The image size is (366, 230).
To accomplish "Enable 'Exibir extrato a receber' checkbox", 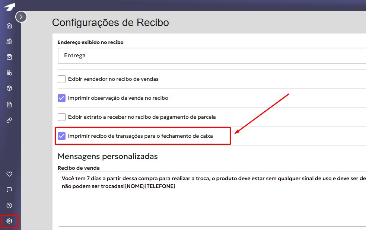I will [x=62, y=117].
